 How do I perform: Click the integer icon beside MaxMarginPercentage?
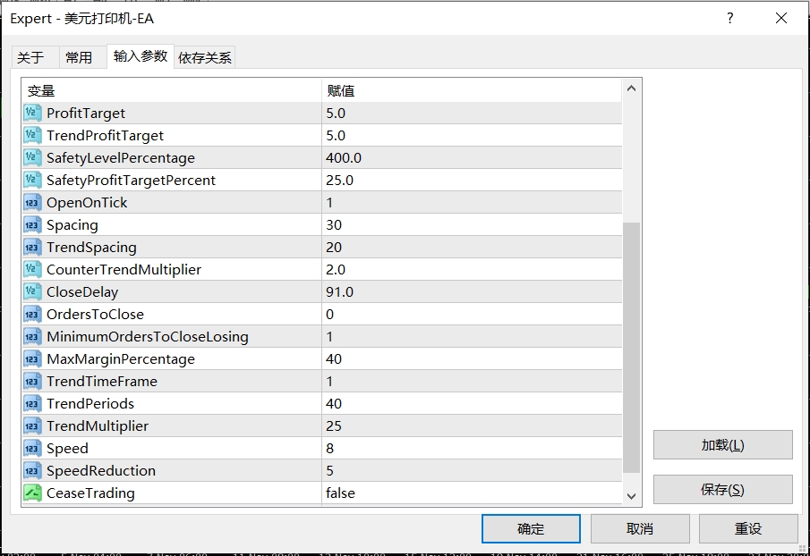tap(32, 358)
